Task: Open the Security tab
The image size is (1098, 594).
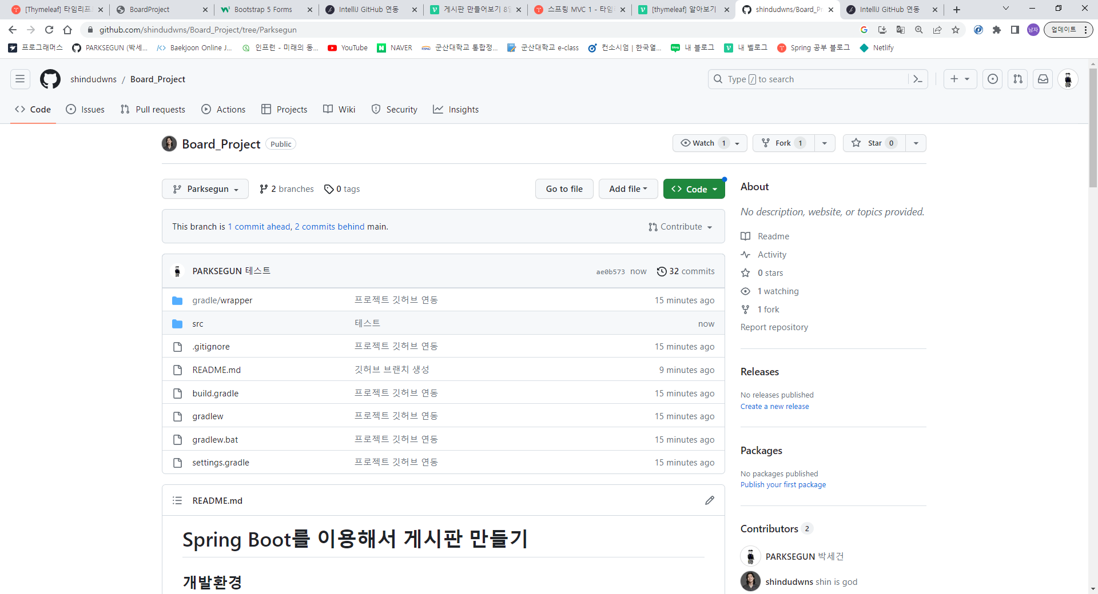Action: pyautogui.click(x=394, y=110)
